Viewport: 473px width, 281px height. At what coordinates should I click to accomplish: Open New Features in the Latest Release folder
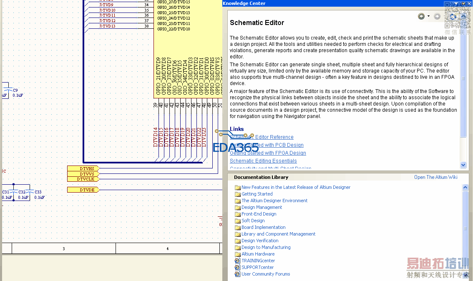(296, 187)
